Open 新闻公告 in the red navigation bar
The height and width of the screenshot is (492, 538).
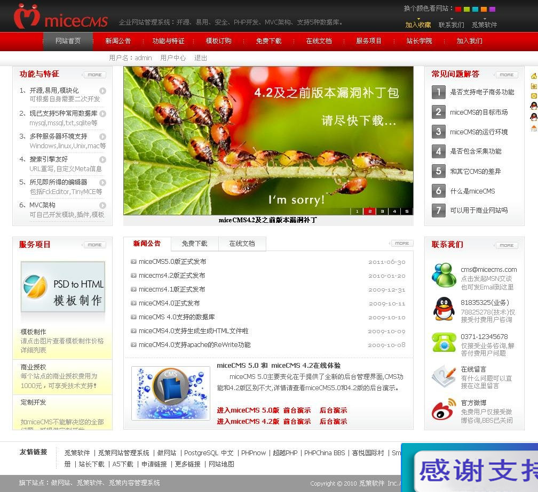[118, 41]
